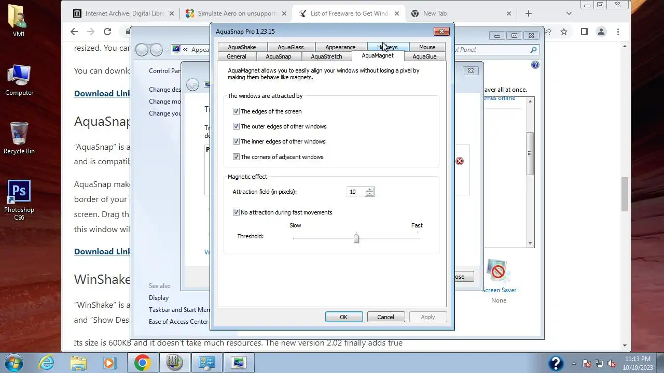The image size is (664, 373).
Task: Switch to the Internet Archive browser tab
Action: coord(125,13)
